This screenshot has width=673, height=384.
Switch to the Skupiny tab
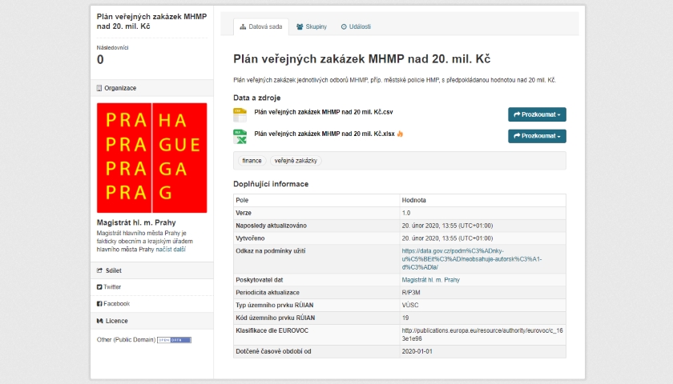(312, 26)
